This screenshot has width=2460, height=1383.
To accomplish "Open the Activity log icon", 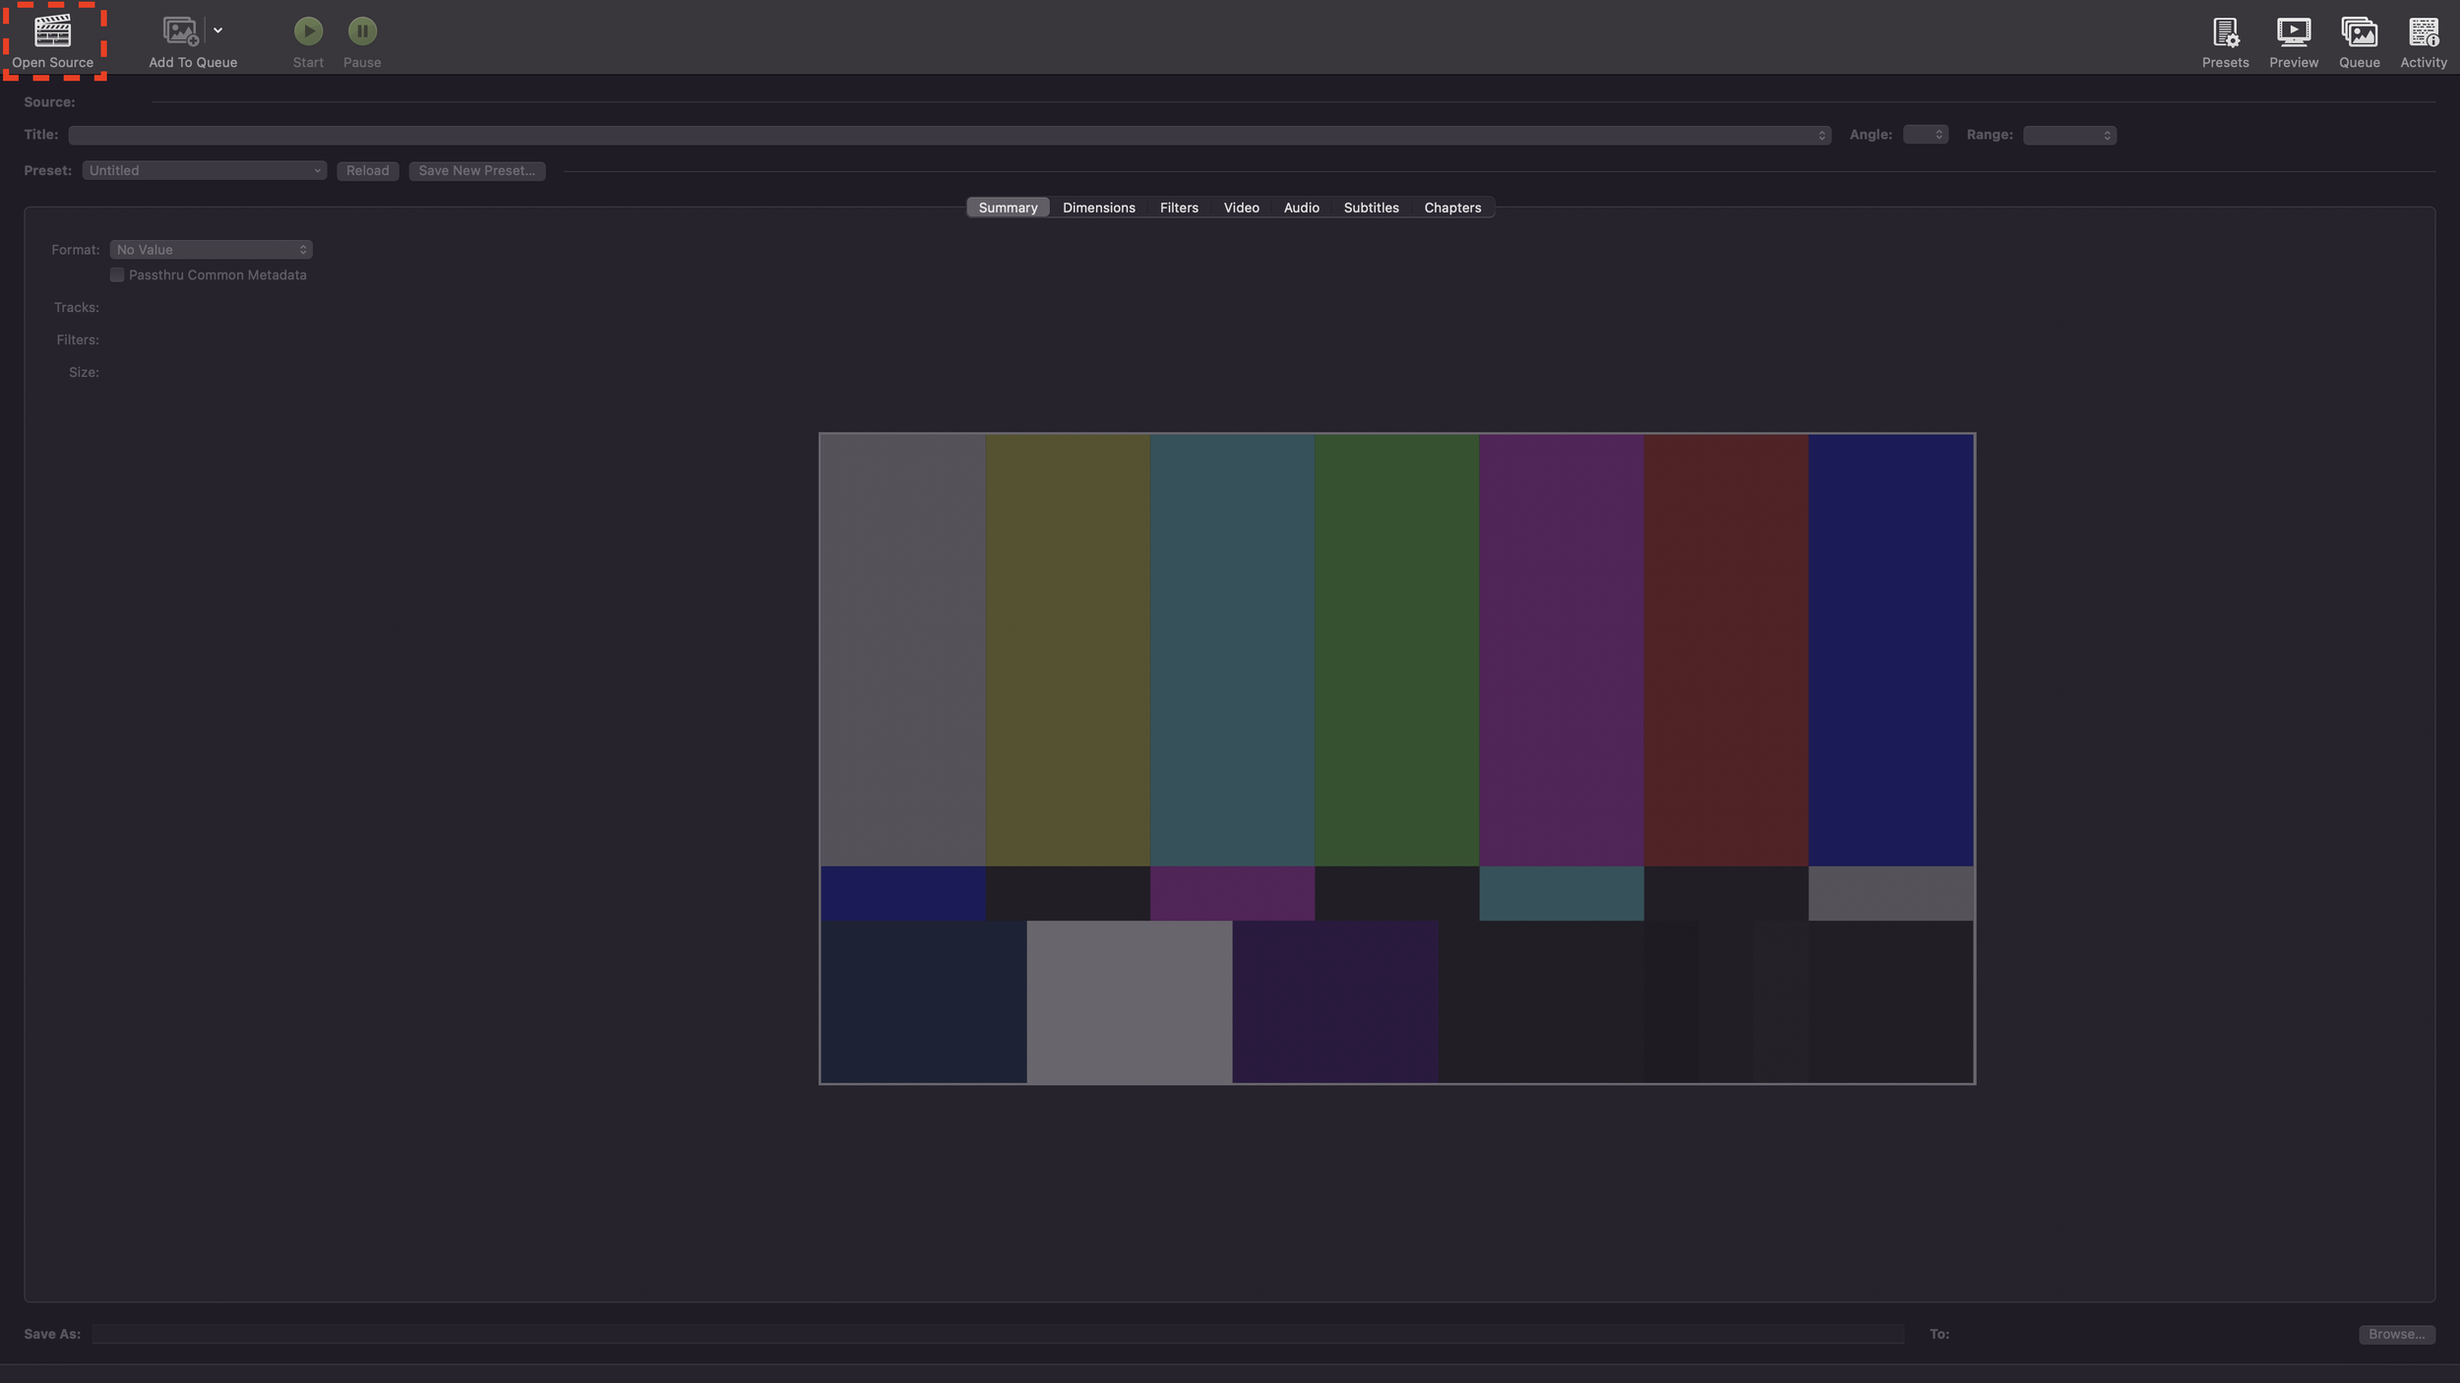I will pos(2423,32).
